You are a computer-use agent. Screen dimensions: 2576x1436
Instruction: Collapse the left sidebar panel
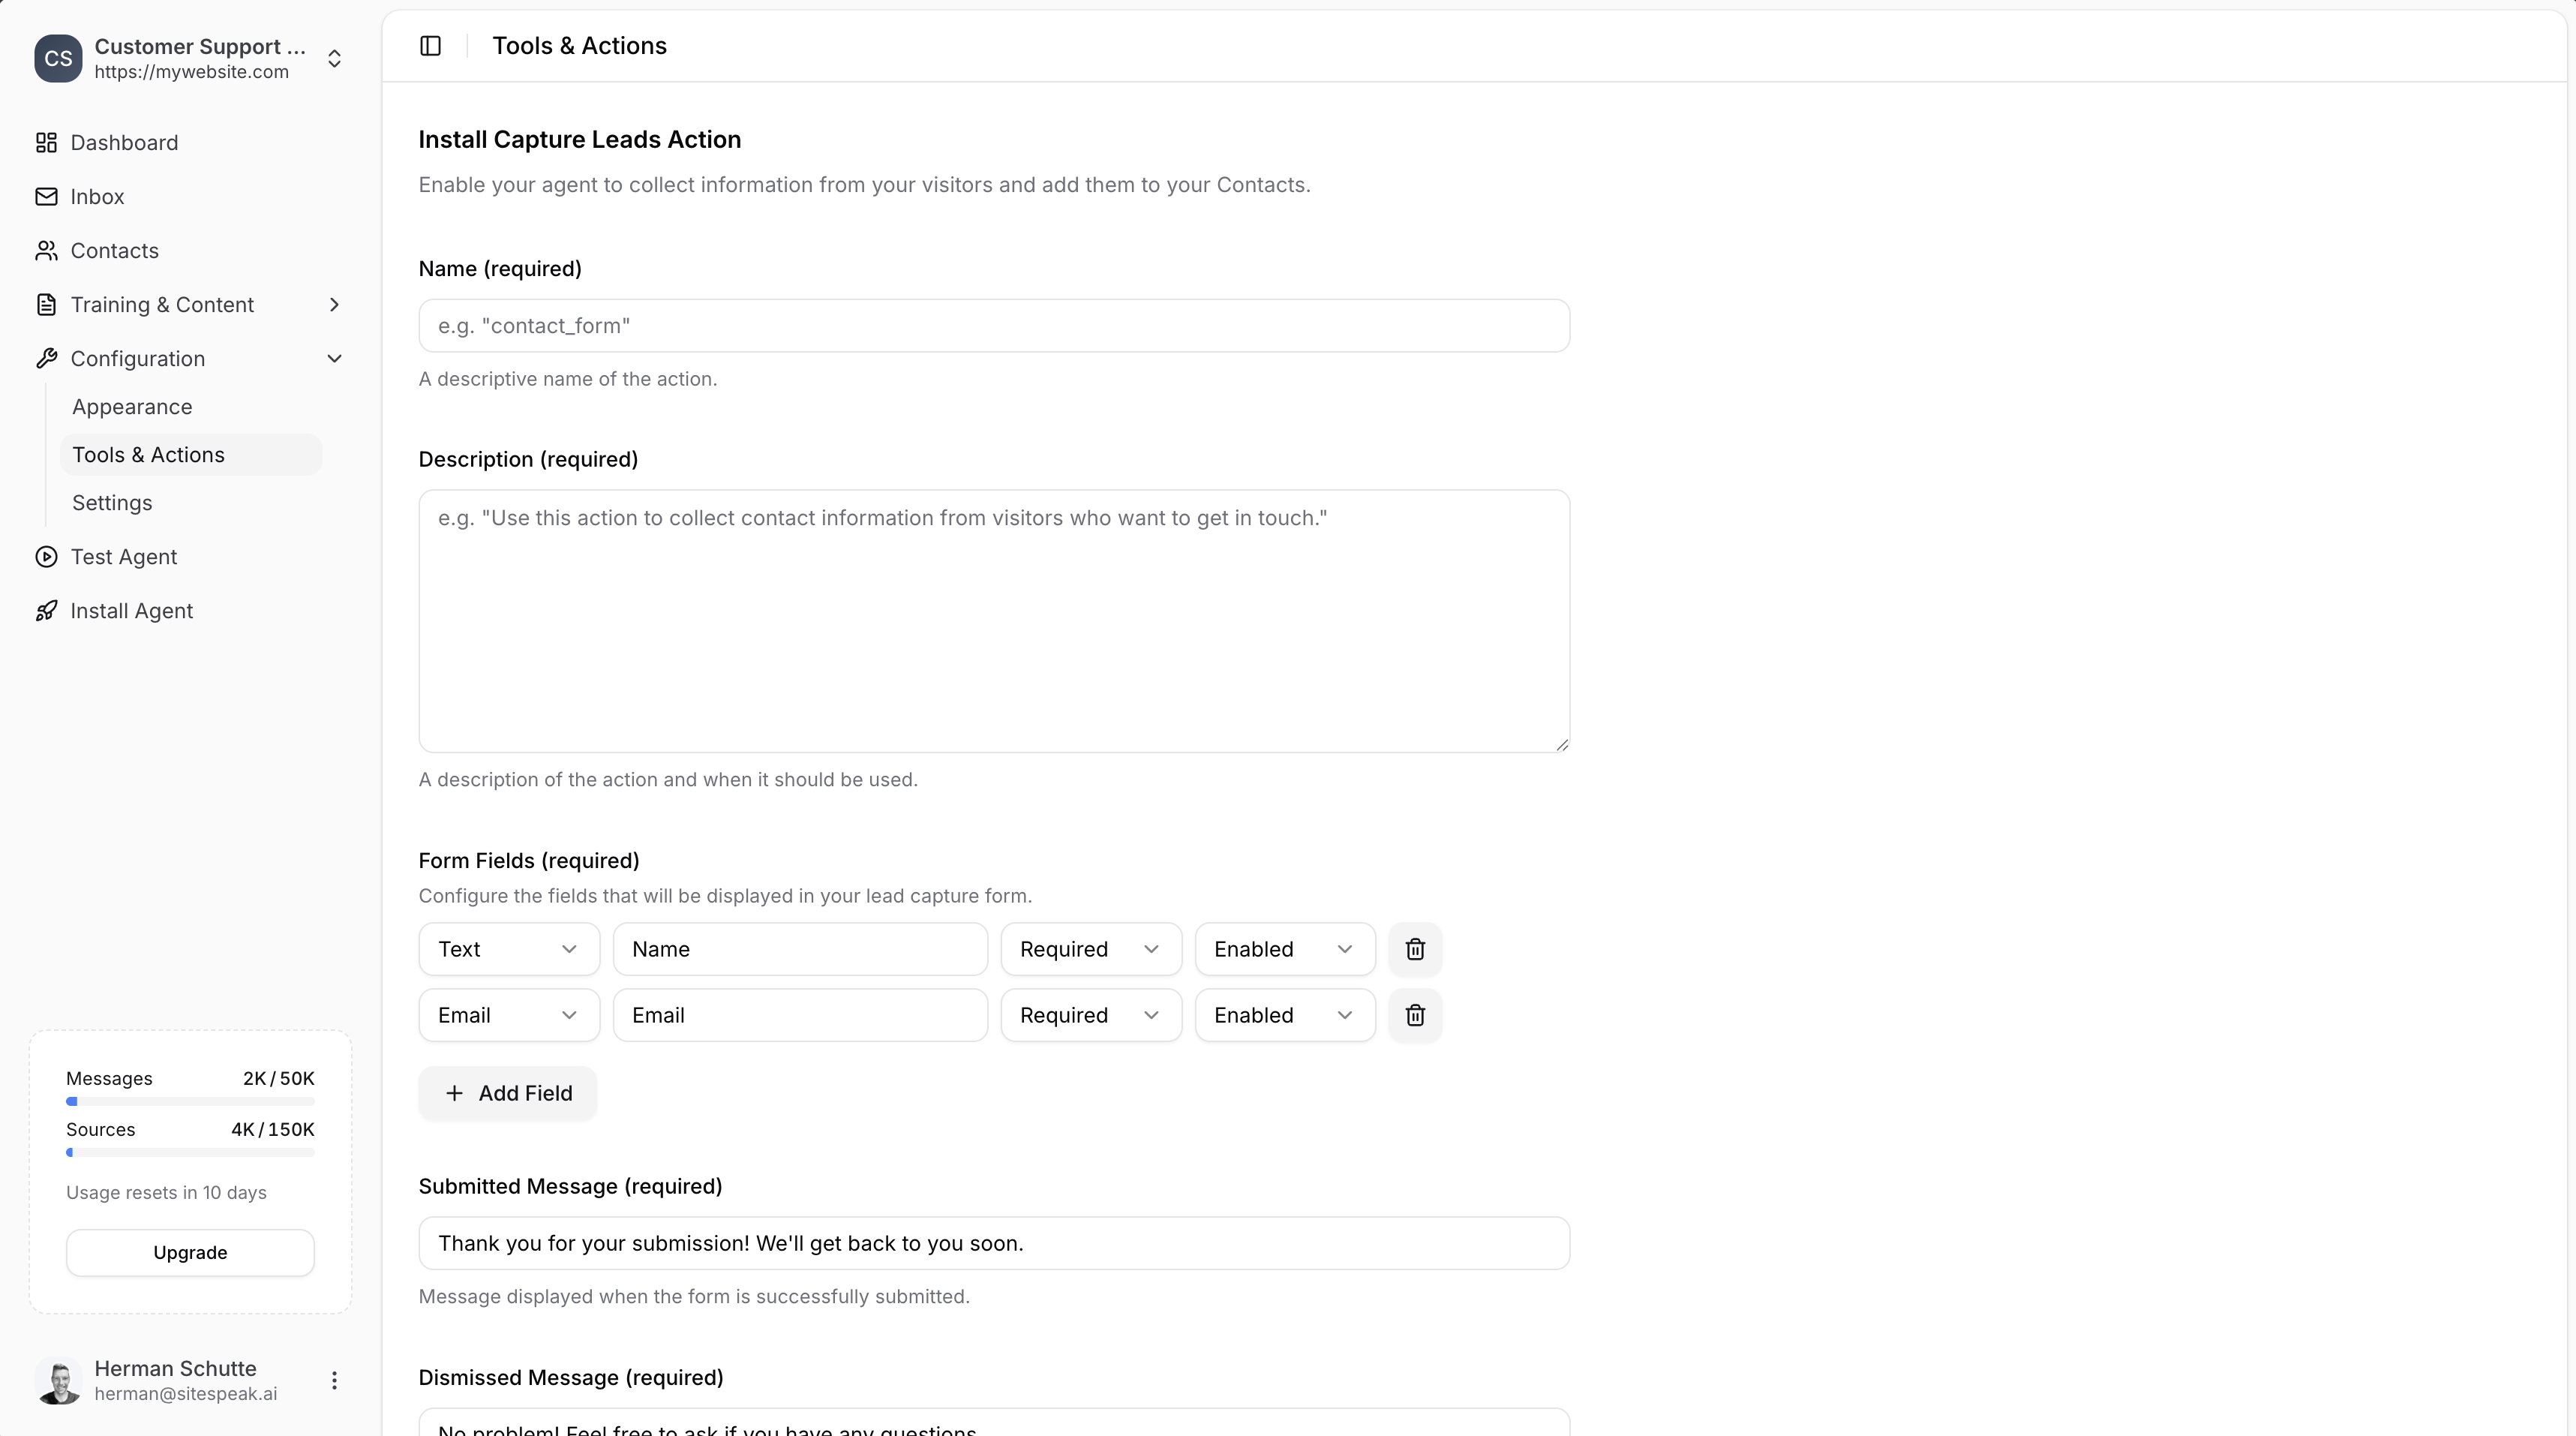[430, 45]
